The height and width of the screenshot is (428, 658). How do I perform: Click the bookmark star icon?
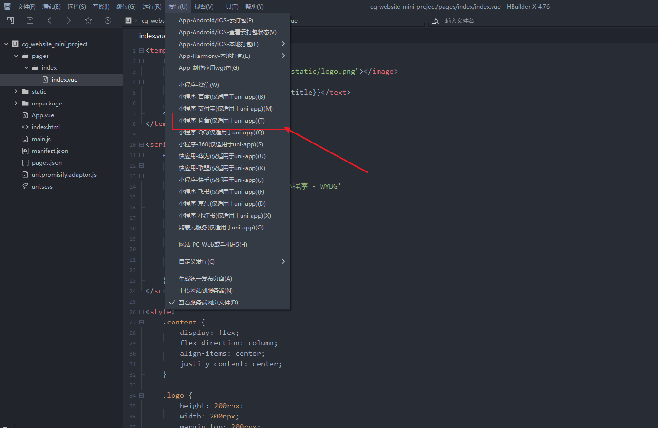click(88, 20)
